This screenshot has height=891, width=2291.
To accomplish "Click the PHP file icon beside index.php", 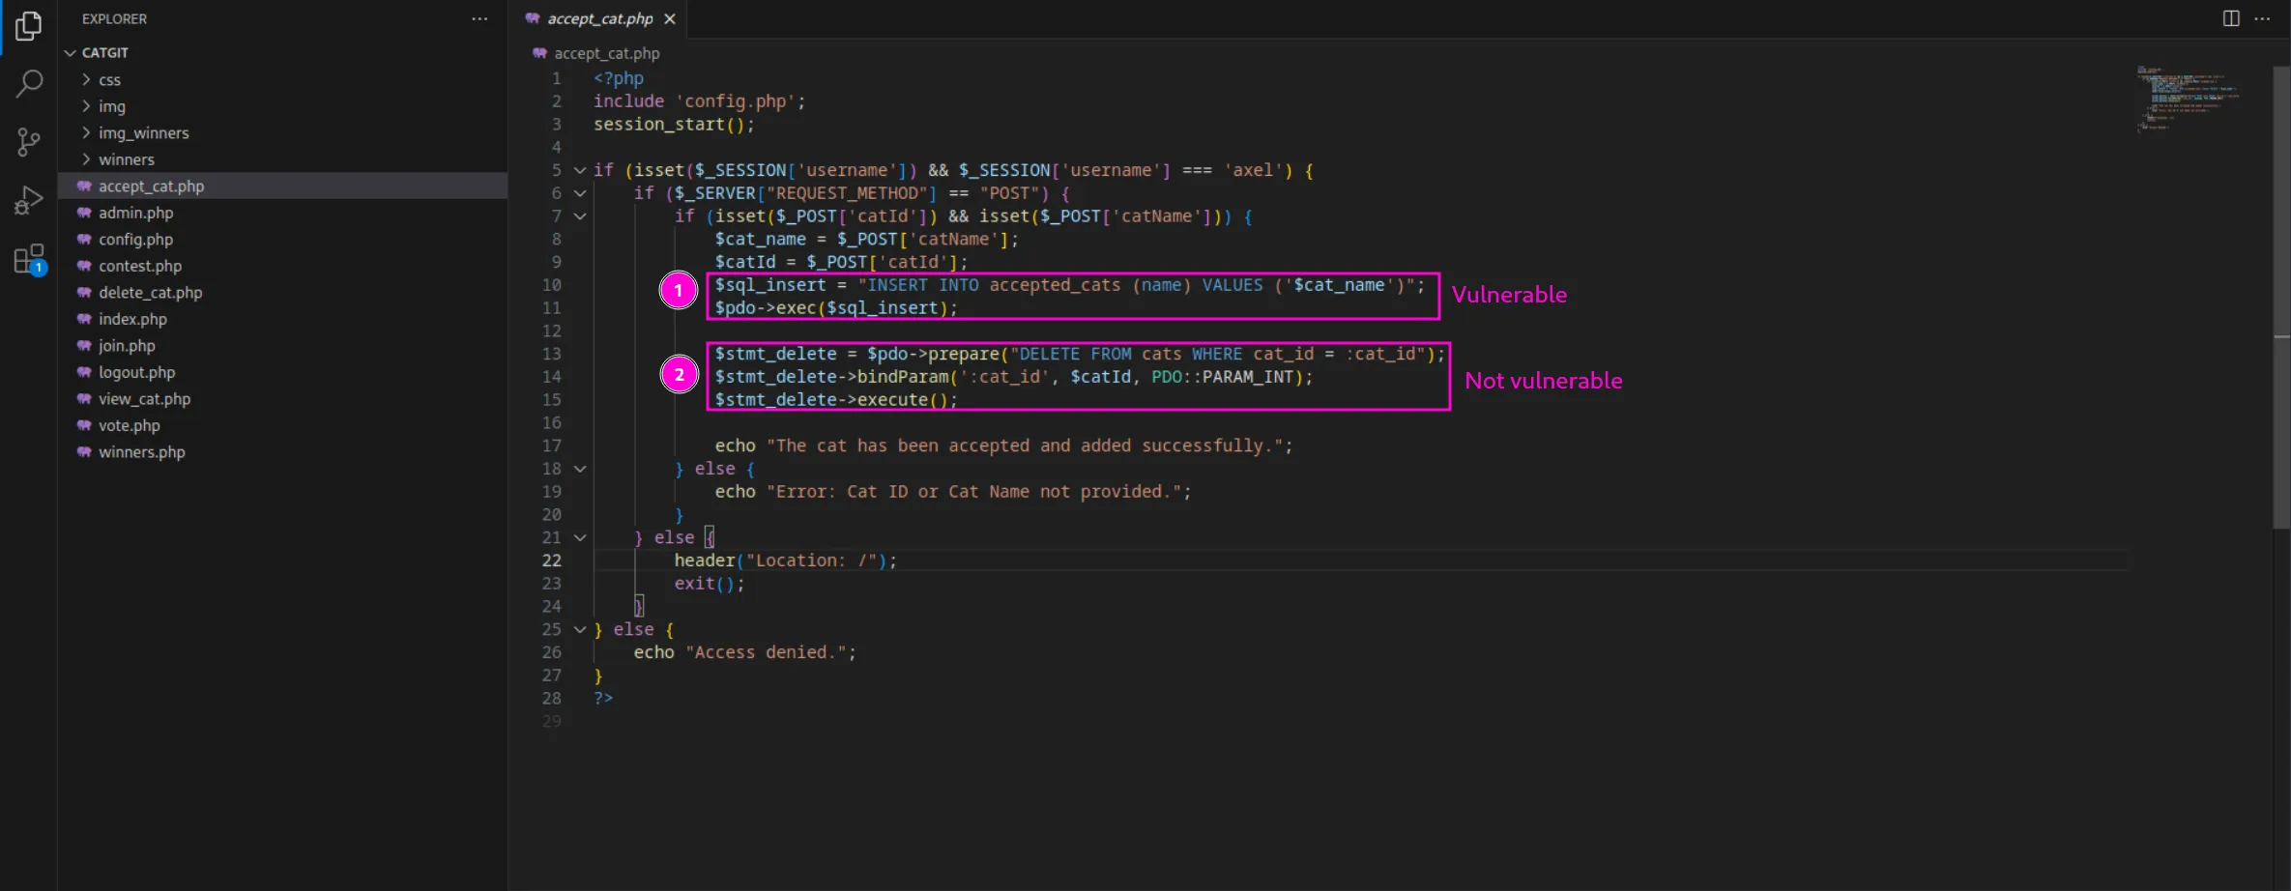I will tap(84, 319).
